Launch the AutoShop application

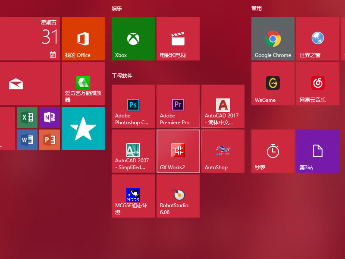point(223,151)
